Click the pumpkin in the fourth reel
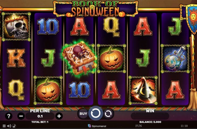 coord(111,58)
